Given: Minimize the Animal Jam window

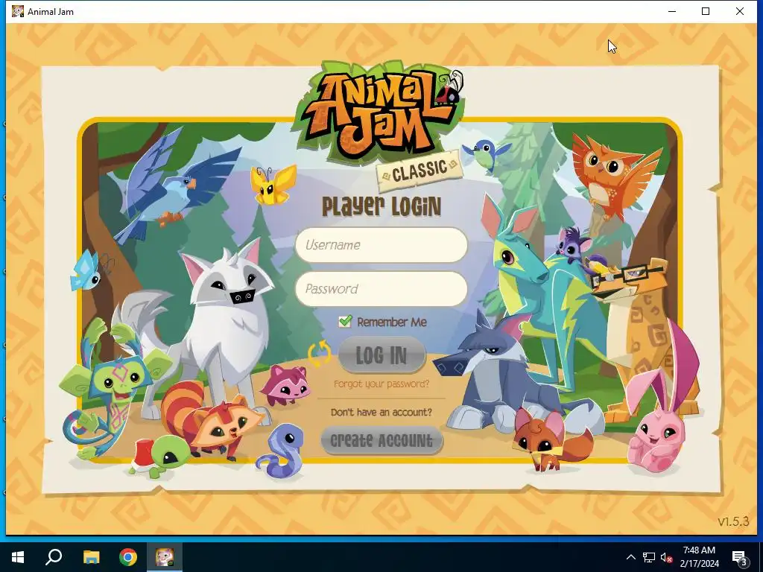Looking at the screenshot, I should pyautogui.click(x=672, y=11).
